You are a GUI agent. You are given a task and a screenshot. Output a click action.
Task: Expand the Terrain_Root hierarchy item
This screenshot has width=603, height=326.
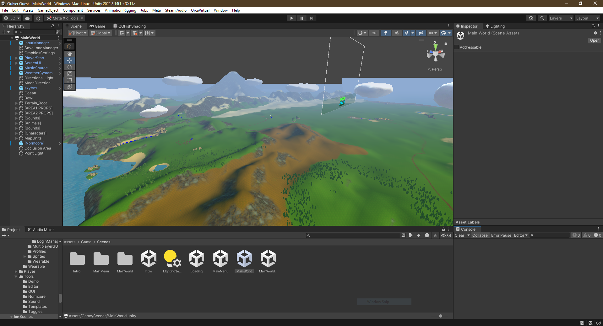tap(17, 103)
